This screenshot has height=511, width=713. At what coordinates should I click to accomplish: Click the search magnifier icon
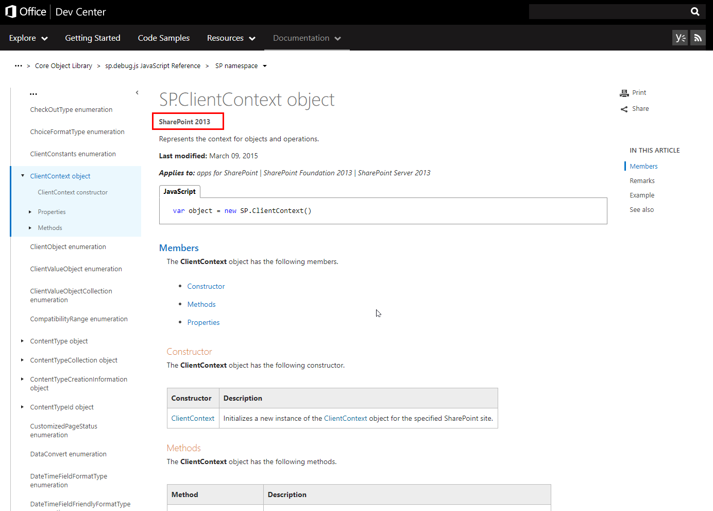point(695,11)
